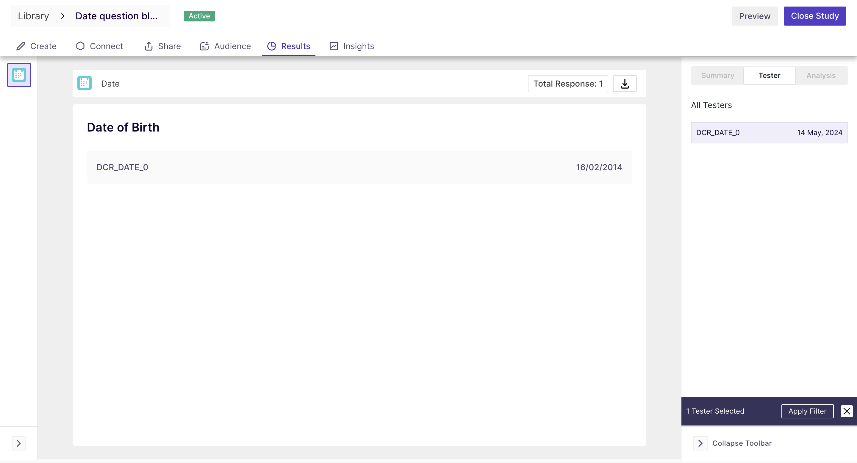The width and height of the screenshot is (857, 463).
Task: Switch to the Connect tab
Action: (99, 46)
